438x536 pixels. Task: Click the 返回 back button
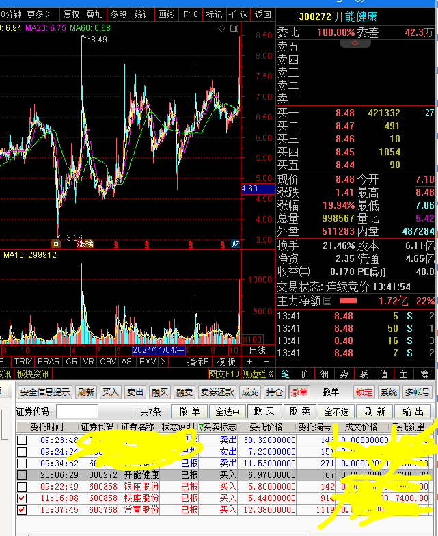pyautogui.click(x=262, y=15)
